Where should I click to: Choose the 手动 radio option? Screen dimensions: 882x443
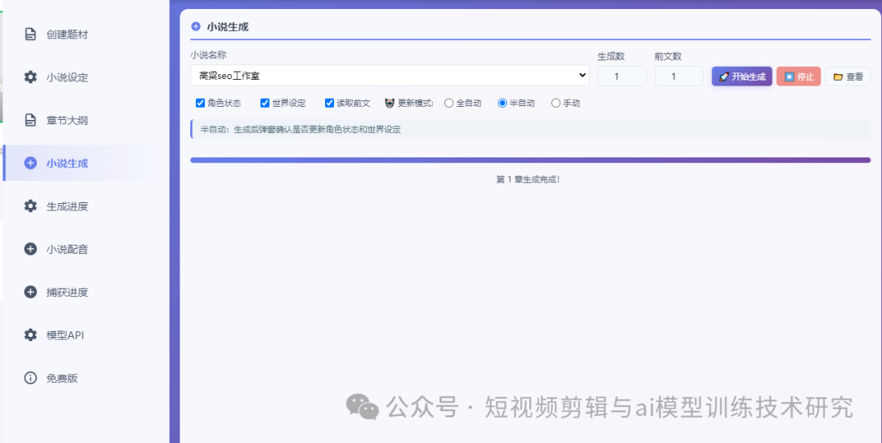click(x=556, y=104)
